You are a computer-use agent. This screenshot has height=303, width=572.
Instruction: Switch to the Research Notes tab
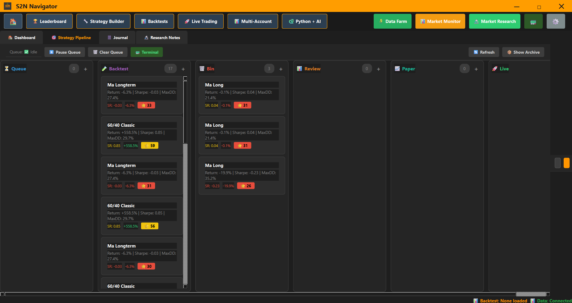coord(162,38)
